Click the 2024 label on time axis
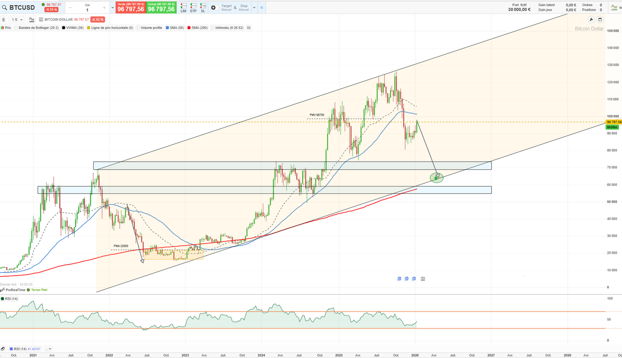The width and height of the screenshot is (622, 358). point(261,355)
